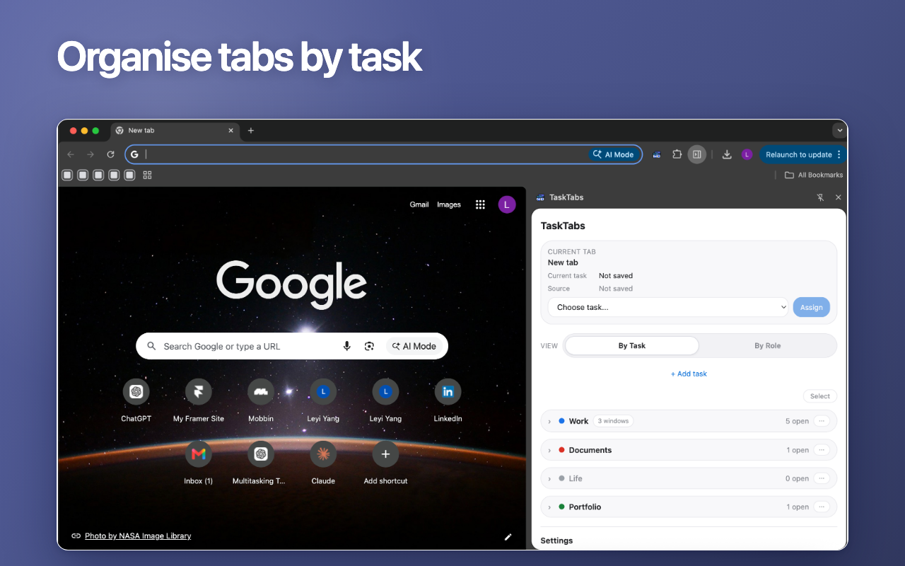Open the Documents task more options
Viewport: 905px width, 566px height.
point(822,450)
